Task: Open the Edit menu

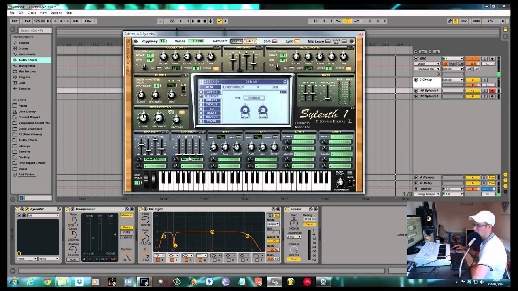Action: [21, 13]
